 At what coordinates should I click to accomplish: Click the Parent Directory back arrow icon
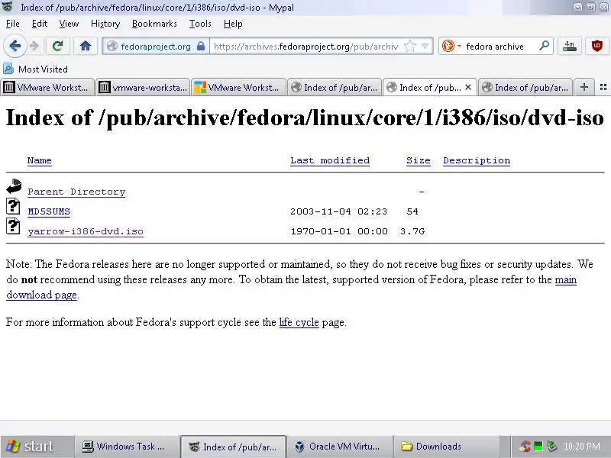(14, 186)
